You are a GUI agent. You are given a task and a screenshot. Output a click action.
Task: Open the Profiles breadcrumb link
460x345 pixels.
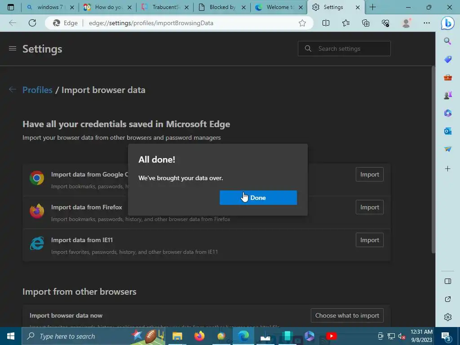click(x=37, y=90)
